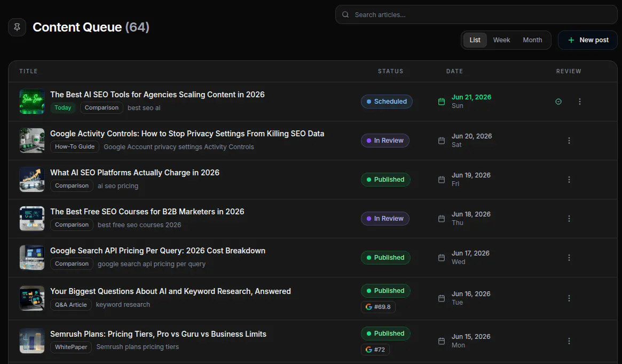Open more options for Your Biggest Questions row
Screen dimensions: 622x364
click(569, 298)
